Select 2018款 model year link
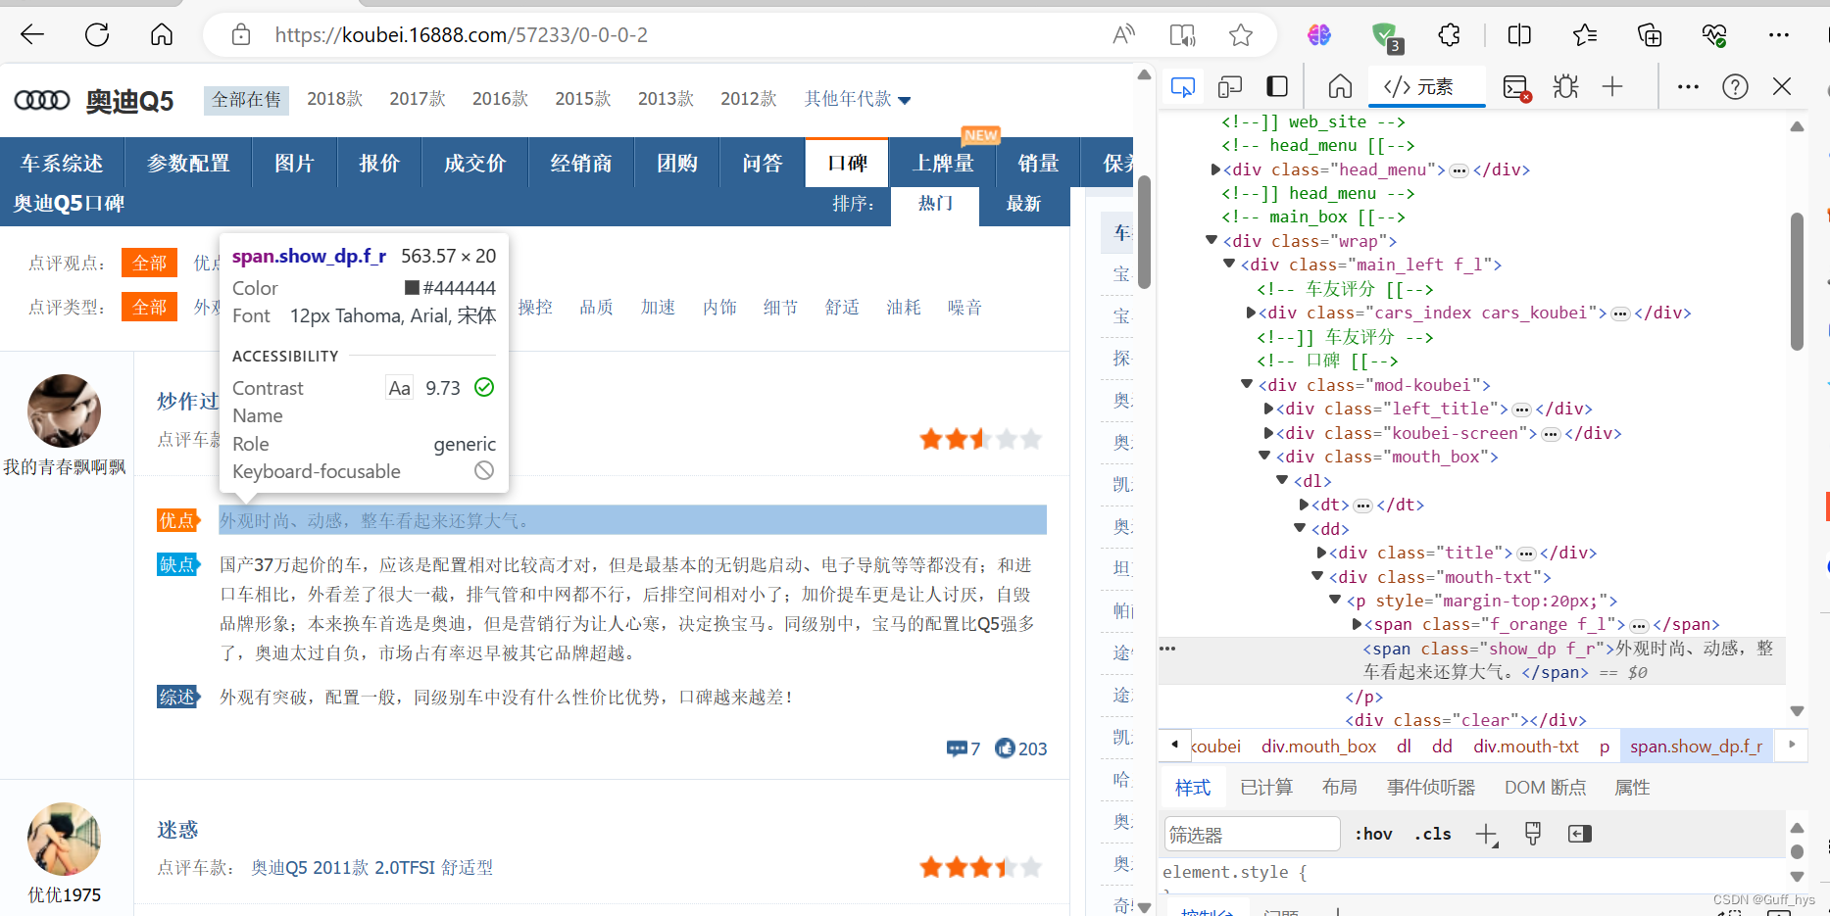 (x=334, y=99)
